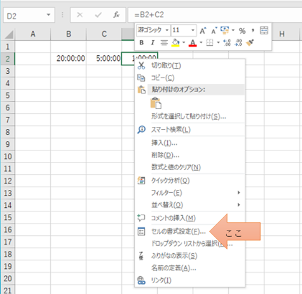Screen dimensions: 302x294
Task: Open font color dropdown arrow
Action: pos(201,43)
